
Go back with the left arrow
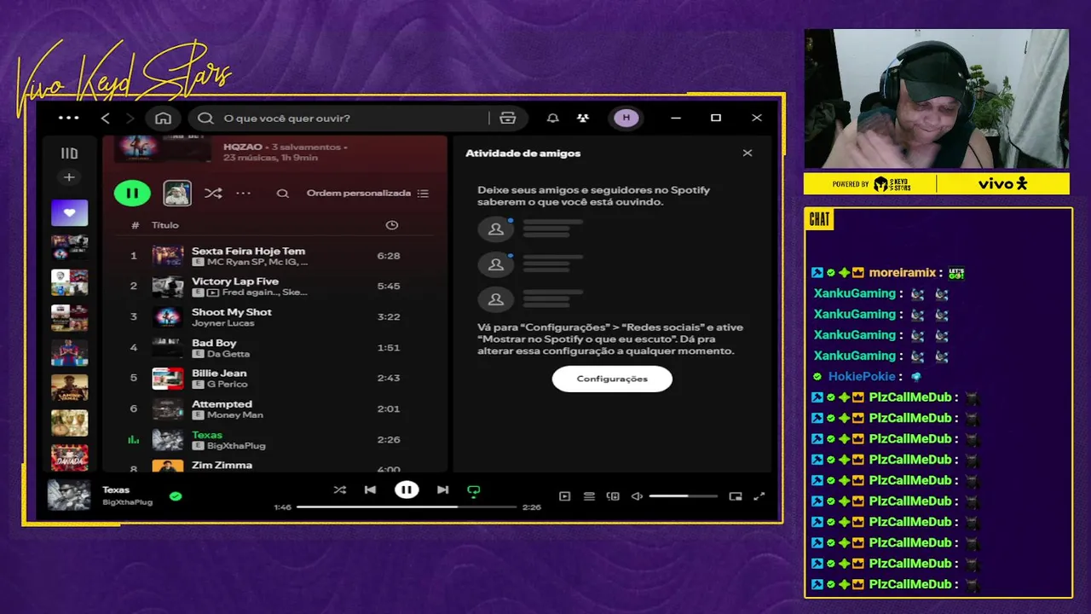tap(106, 118)
